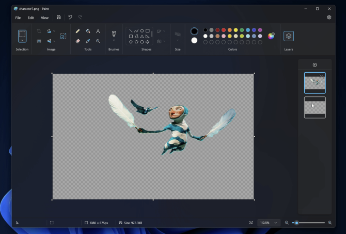Click the shapes gallery scrollbar
The width and height of the screenshot is (346, 234).
152,34
